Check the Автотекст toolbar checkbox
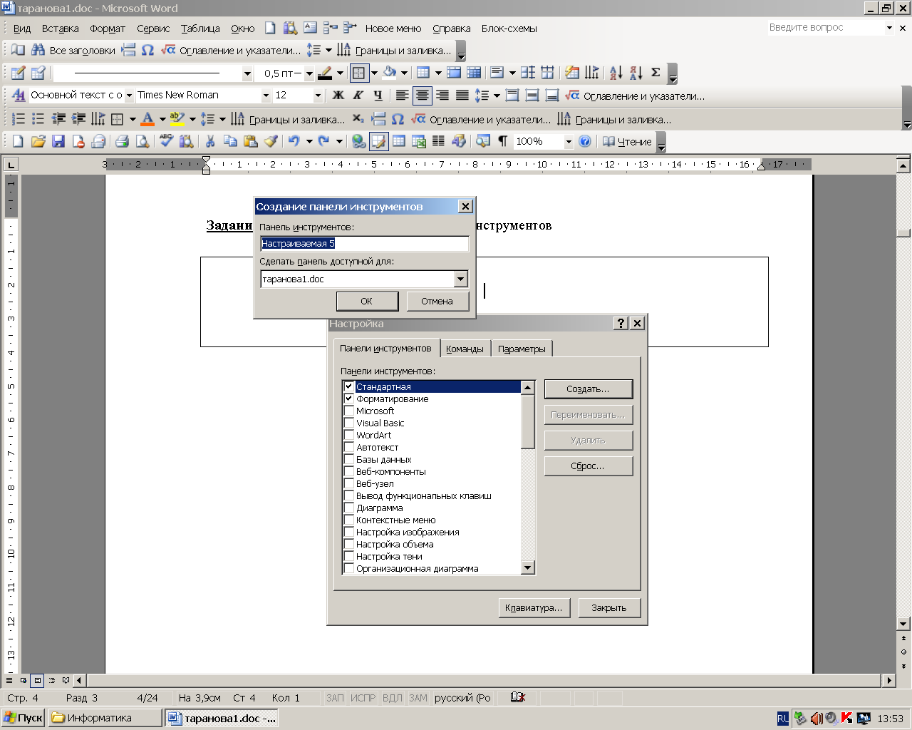This screenshot has width=912, height=730. tap(349, 447)
